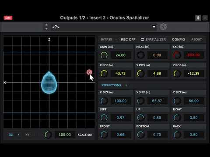Click the Z SIZE value 66.09
This screenshot has height=157, width=210.
pyautogui.click(x=194, y=101)
